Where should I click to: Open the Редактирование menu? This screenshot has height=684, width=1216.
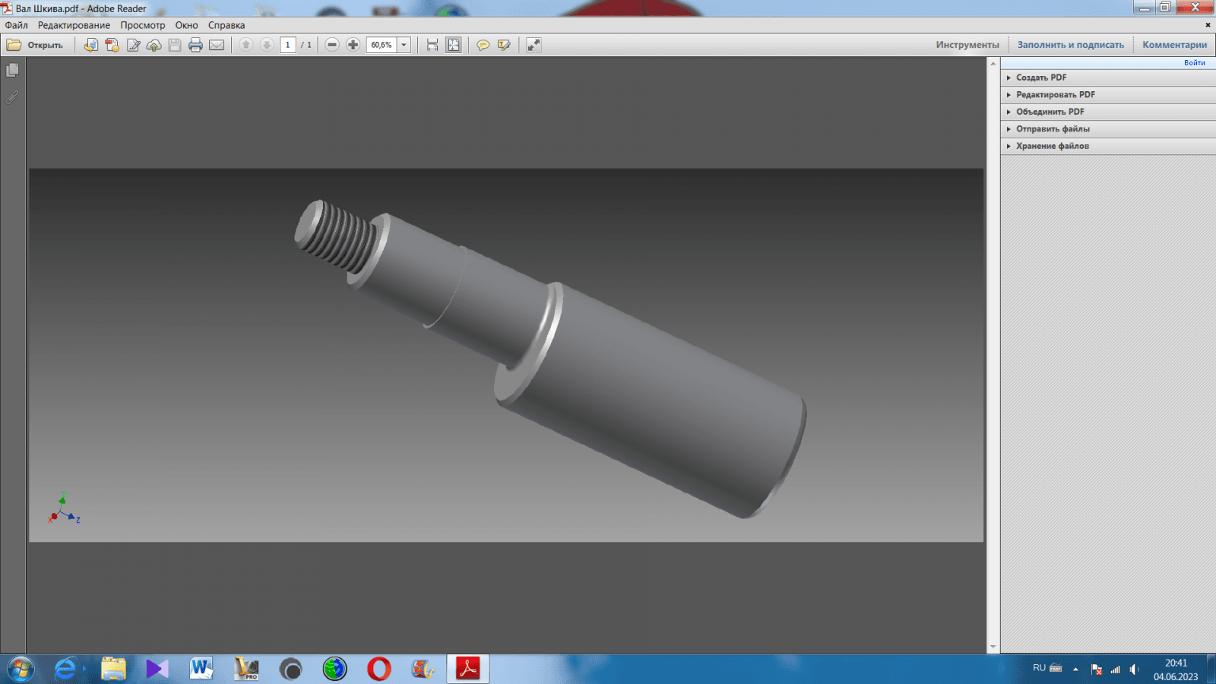click(x=74, y=25)
